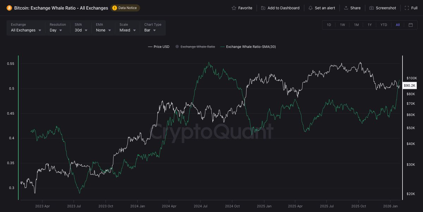Click the $20K right axis value

(x=411, y=194)
